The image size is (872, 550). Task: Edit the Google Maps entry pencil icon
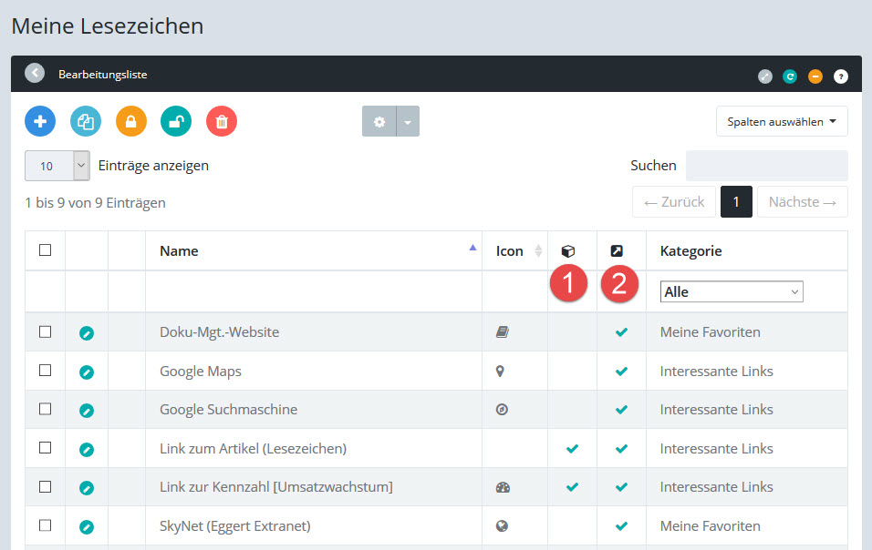click(x=87, y=372)
